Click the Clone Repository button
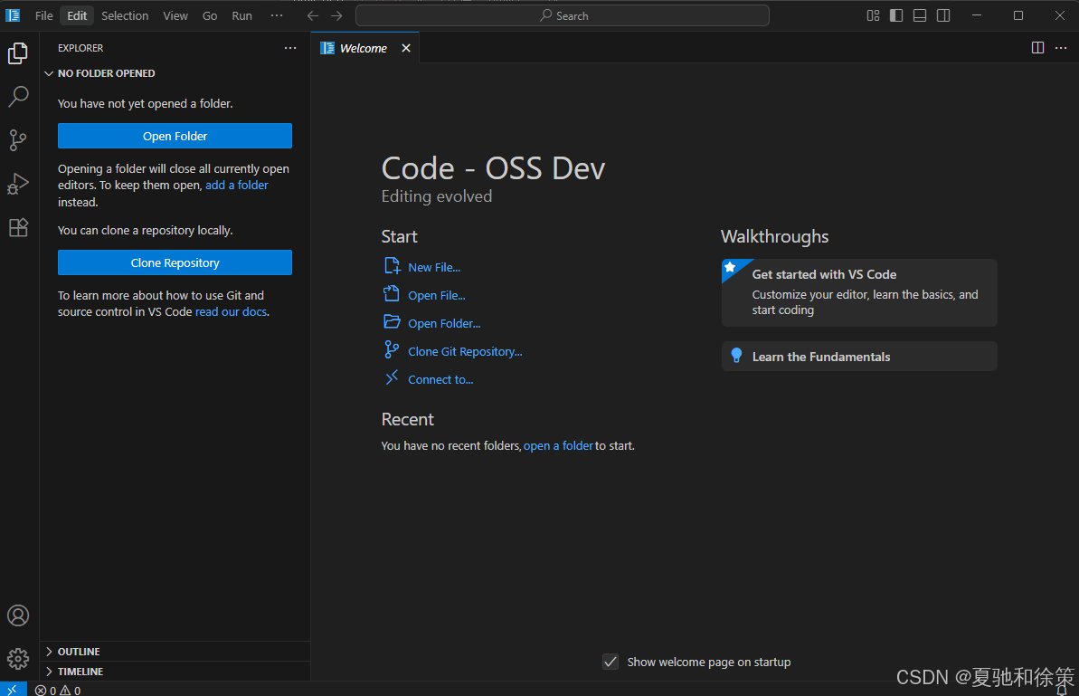Screen dimensions: 1079x696 pyautogui.click(x=175, y=262)
